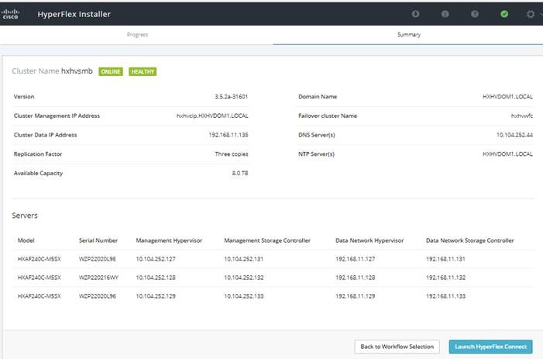Select version value 3.5.2a-31601
The width and height of the screenshot is (543, 359).
click(x=232, y=97)
